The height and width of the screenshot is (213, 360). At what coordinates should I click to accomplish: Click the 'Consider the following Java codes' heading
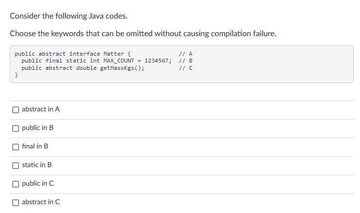click(69, 16)
